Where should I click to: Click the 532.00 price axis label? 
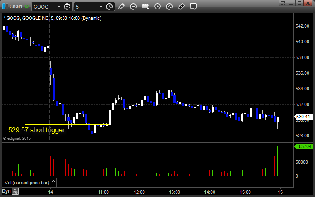[x=302, y=104]
